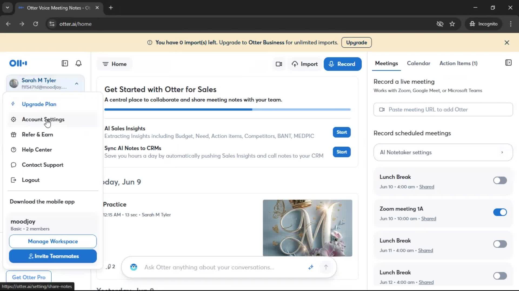This screenshot has height=291, width=519.
Task: Open the notifications bell
Action: click(78, 63)
